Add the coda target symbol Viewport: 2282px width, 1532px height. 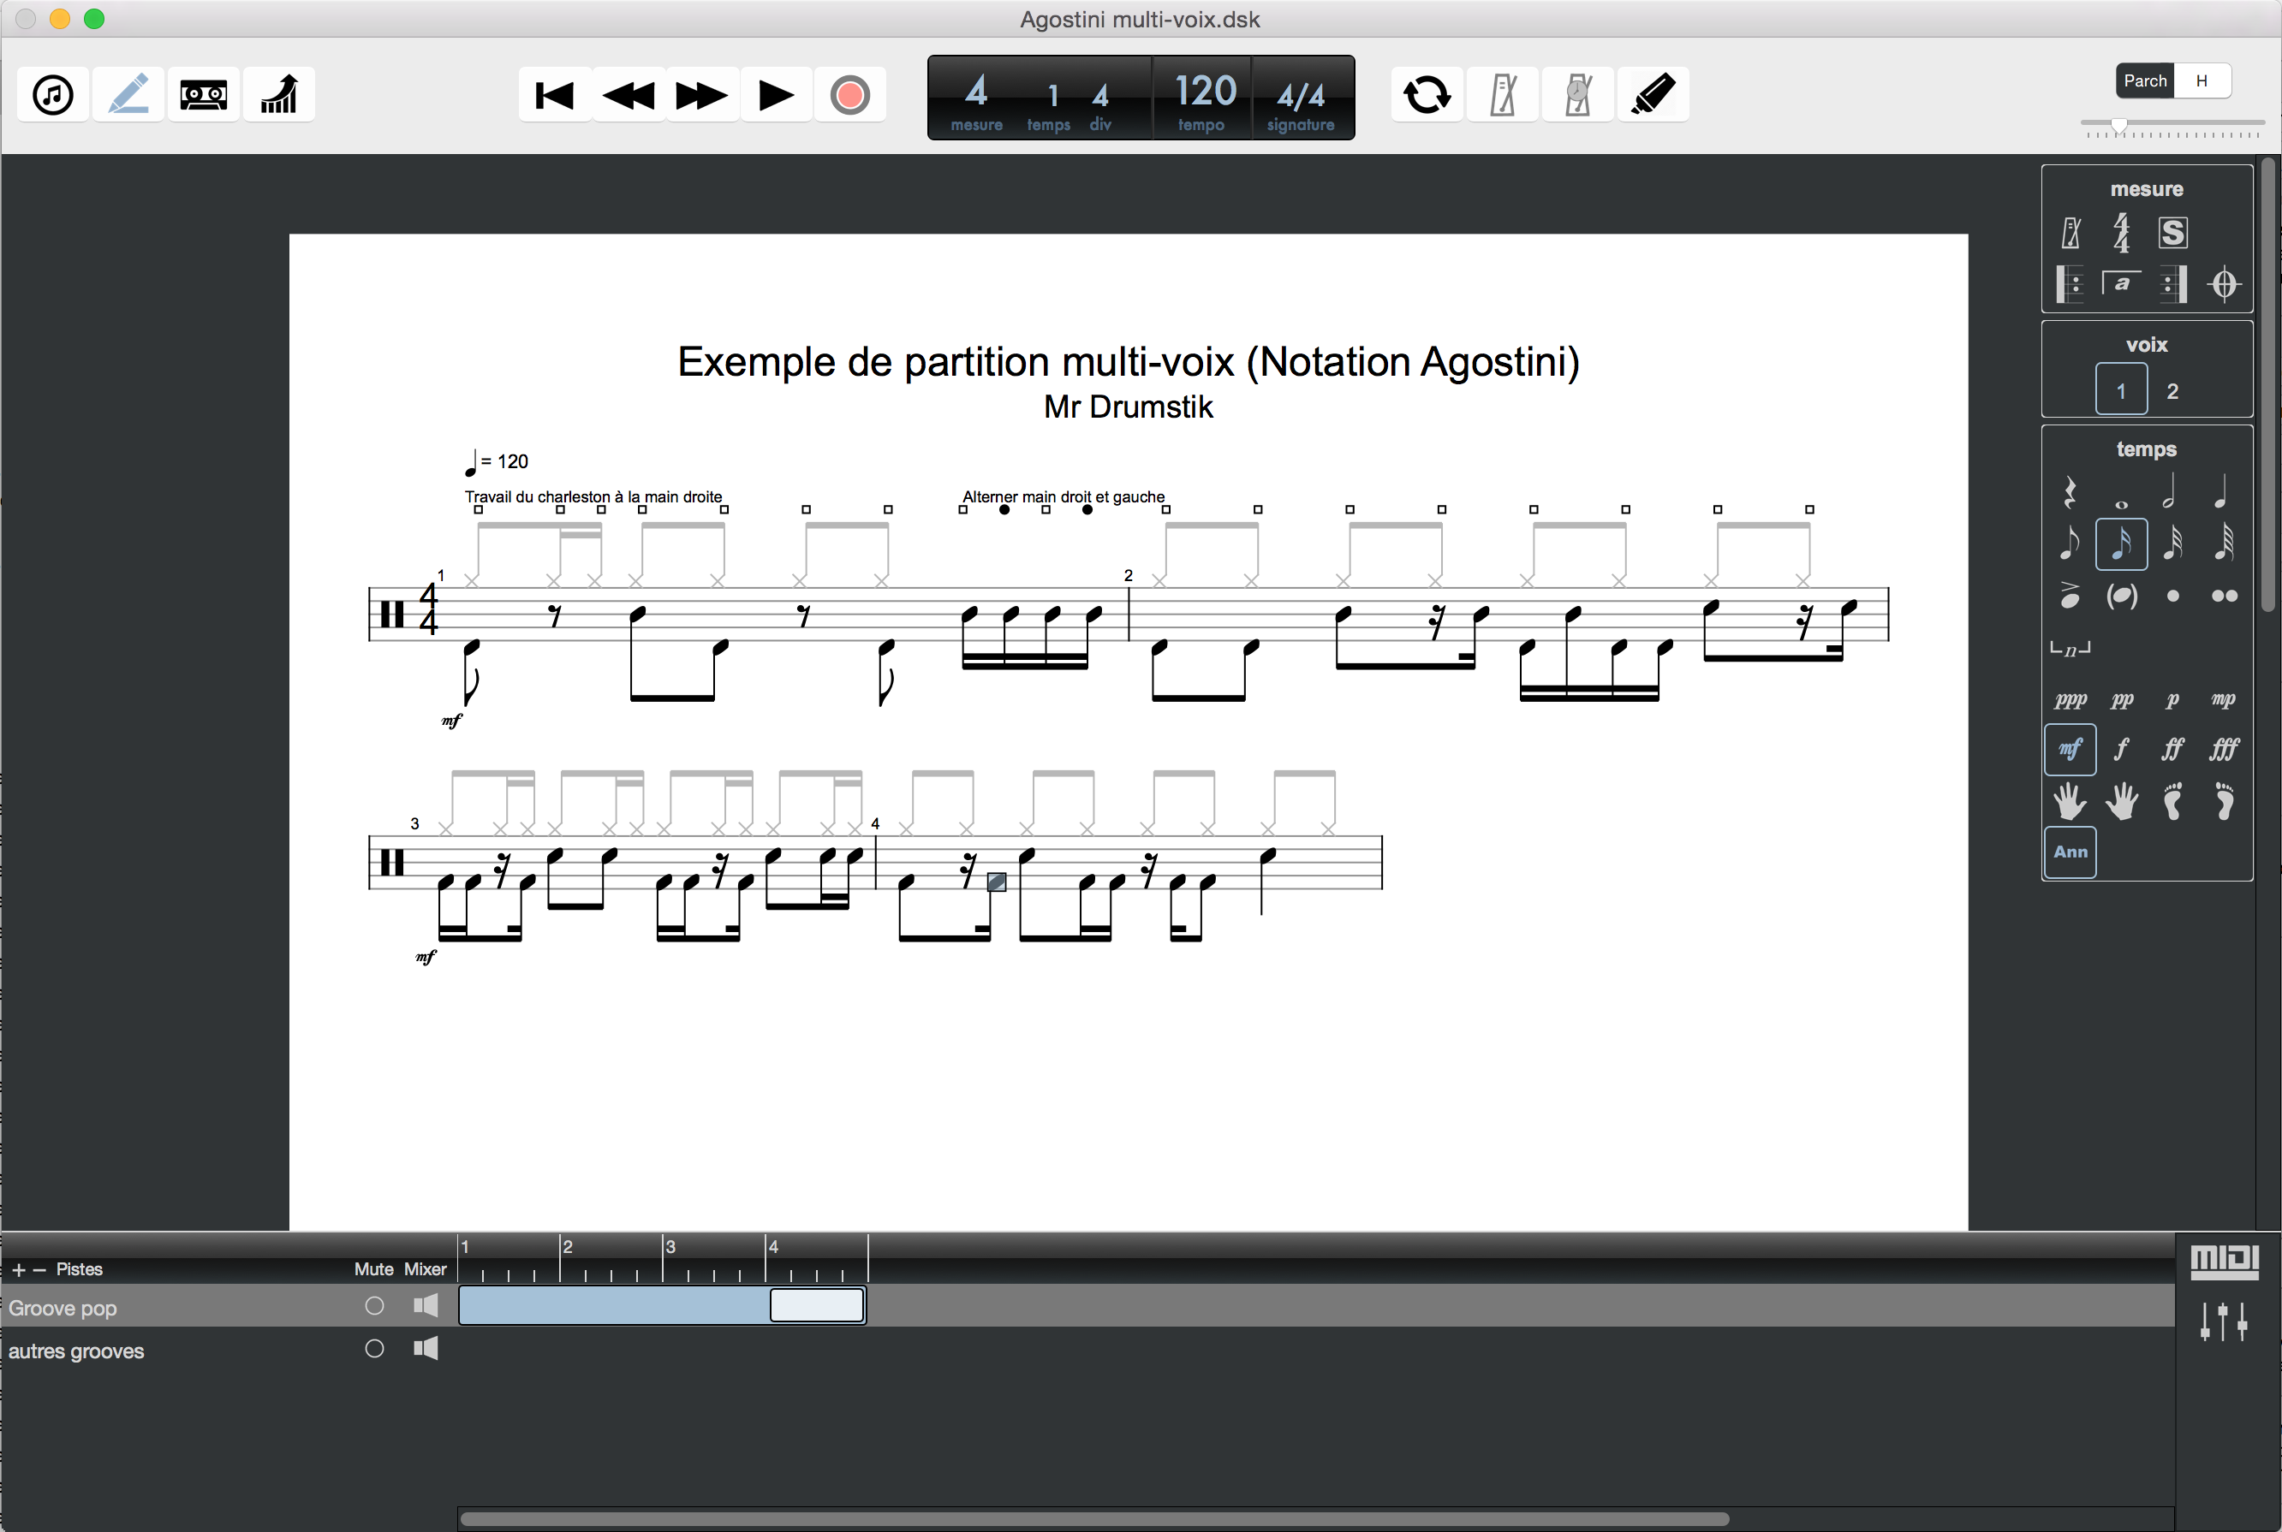point(2225,284)
